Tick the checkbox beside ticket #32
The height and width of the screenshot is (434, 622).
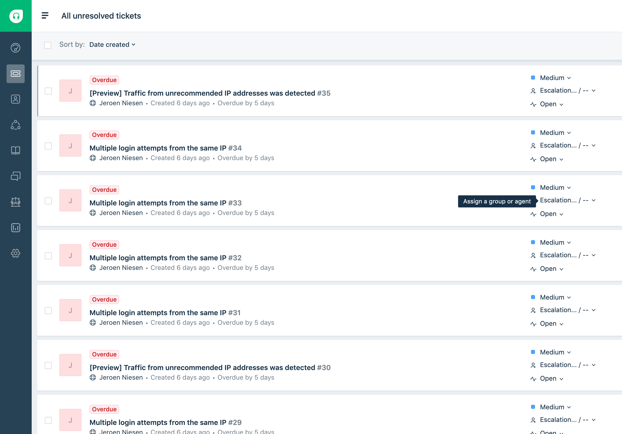(48, 255)
